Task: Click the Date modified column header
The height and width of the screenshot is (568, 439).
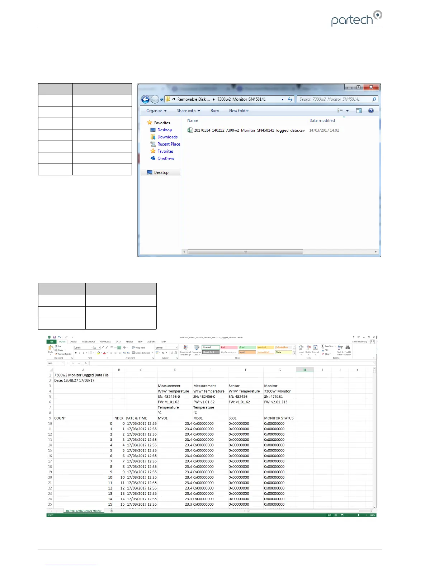Action: (x=322, y=120)
